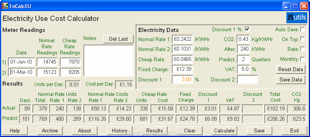Click the Actual Total Cost £102.19

tap(275, 108)
